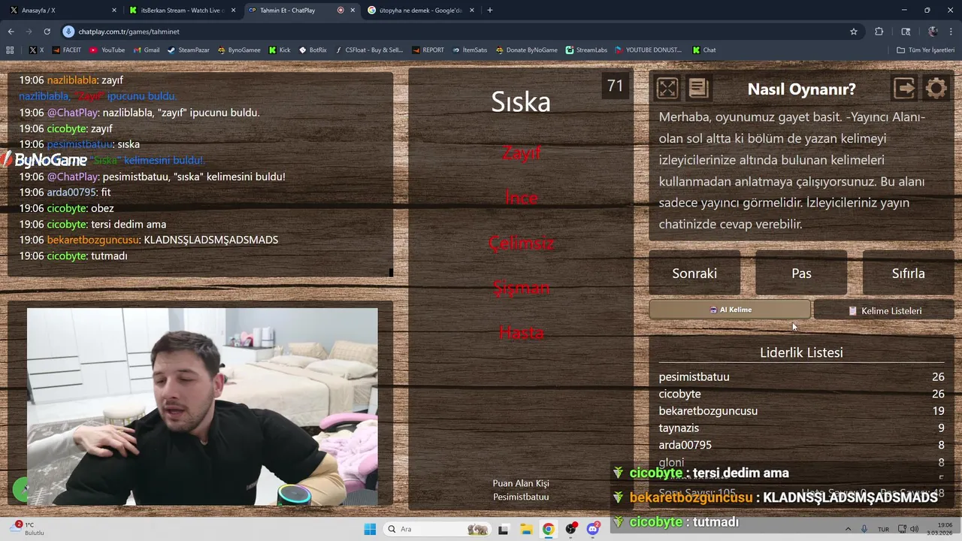Close the Tahmin Et - ChatPlay tab
Screen dimensions: 962x541
point(352,11)
